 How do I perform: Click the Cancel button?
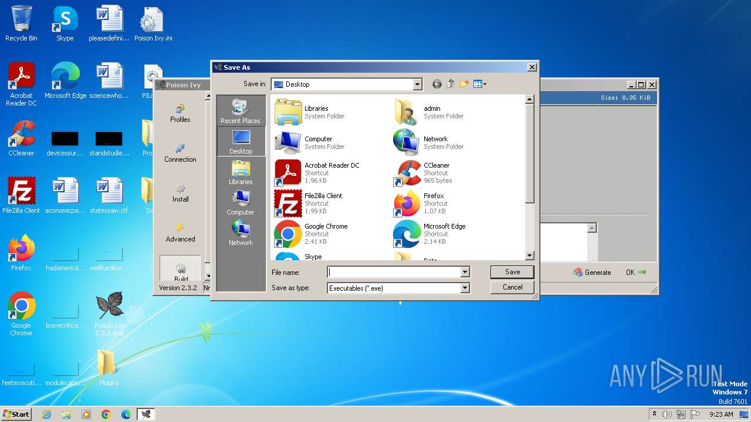tap(512, 287)
